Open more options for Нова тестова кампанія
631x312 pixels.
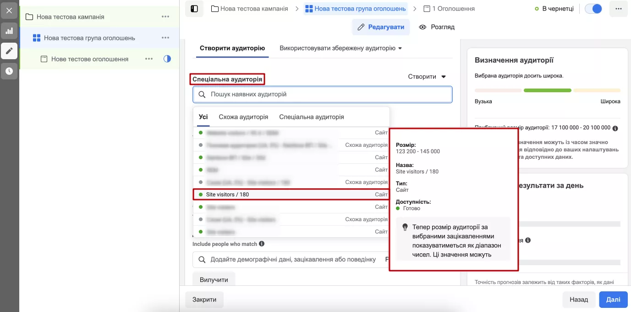165,17
